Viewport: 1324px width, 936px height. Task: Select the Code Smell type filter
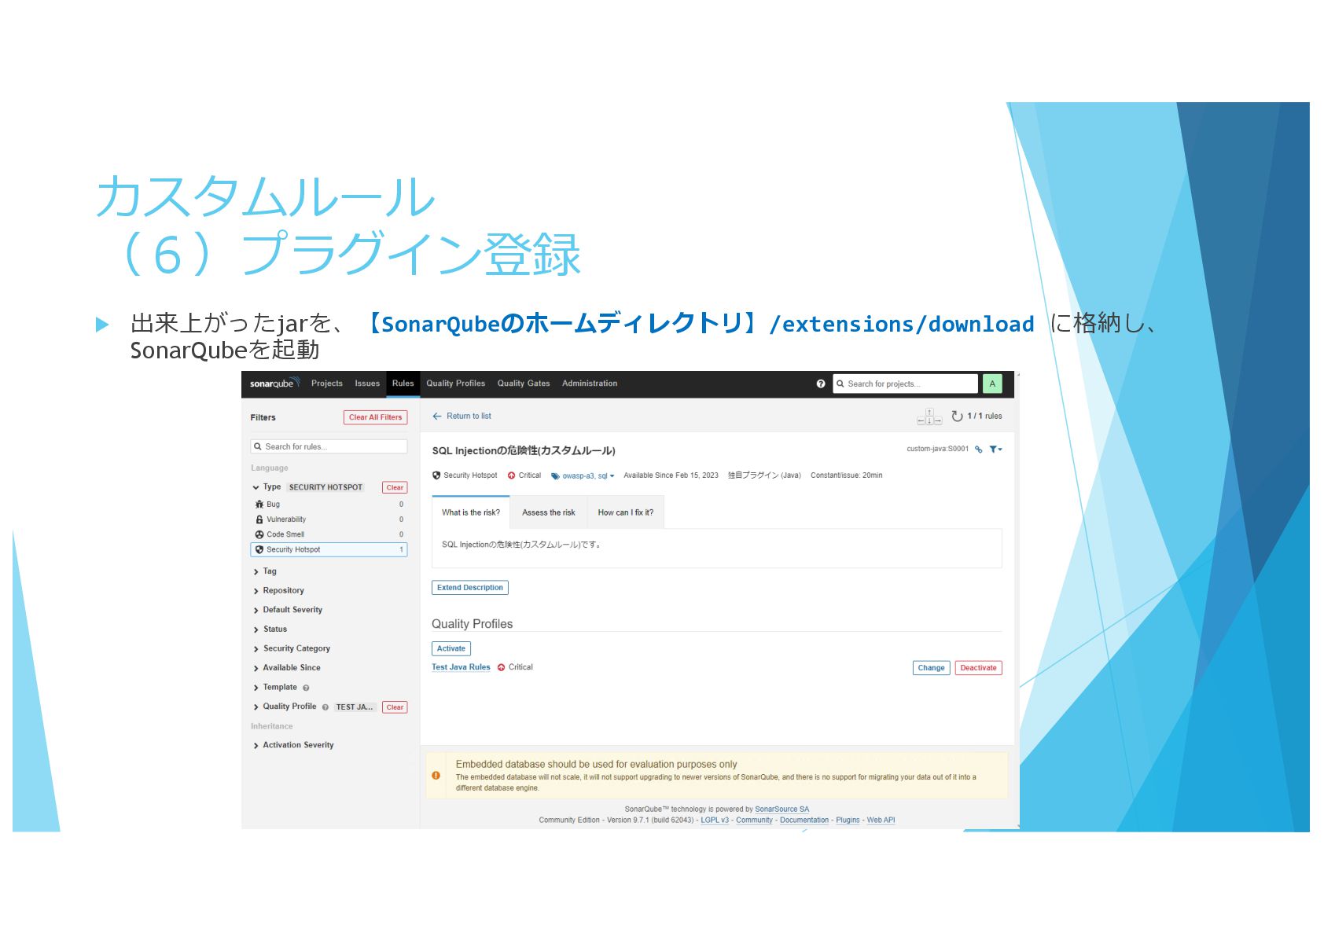[x=329, y=534]
